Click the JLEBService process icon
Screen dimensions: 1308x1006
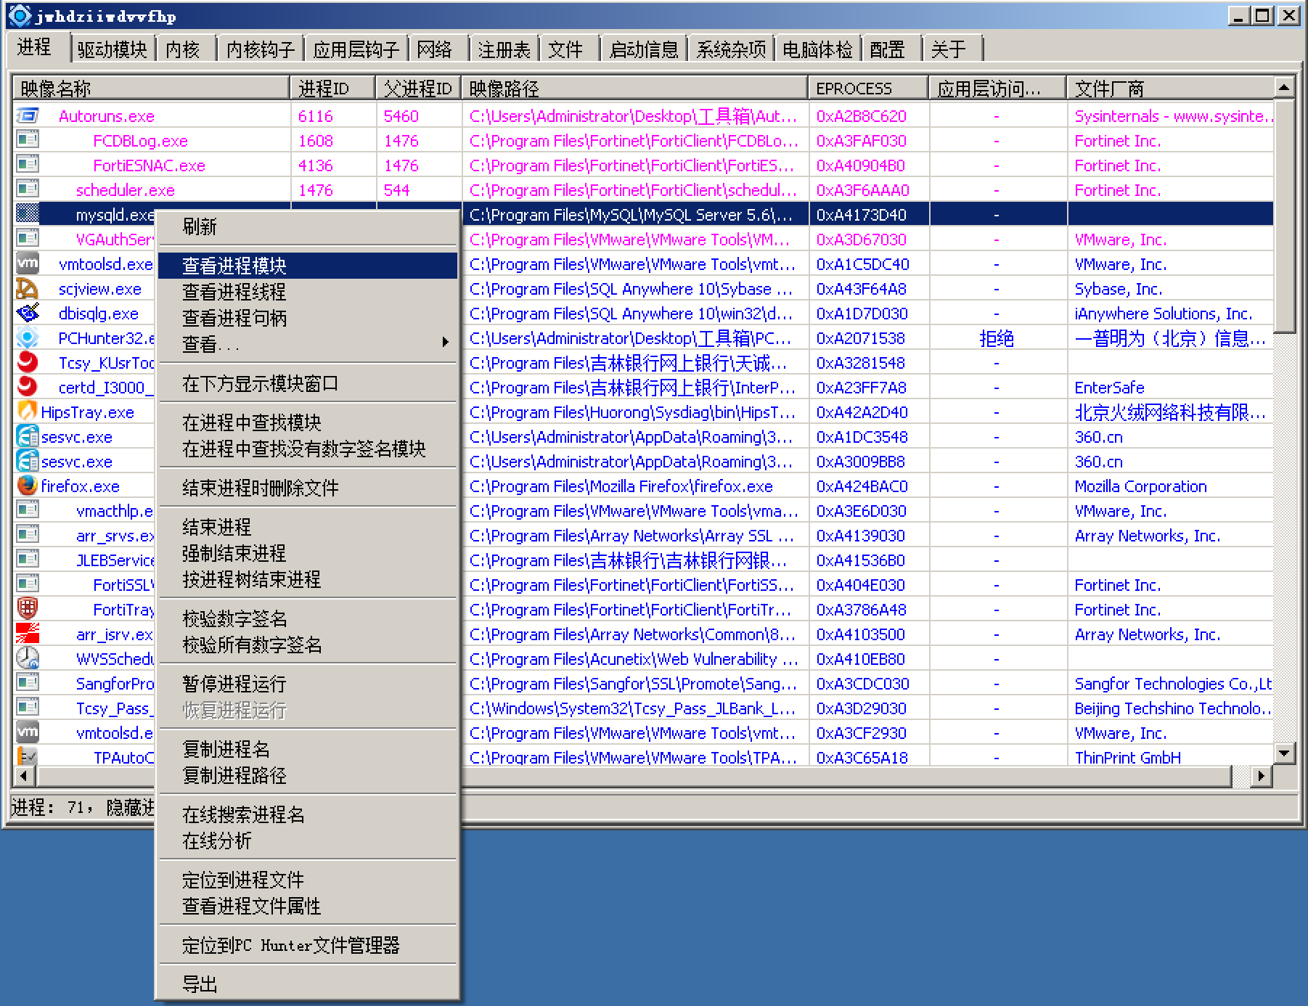[28, 560]
